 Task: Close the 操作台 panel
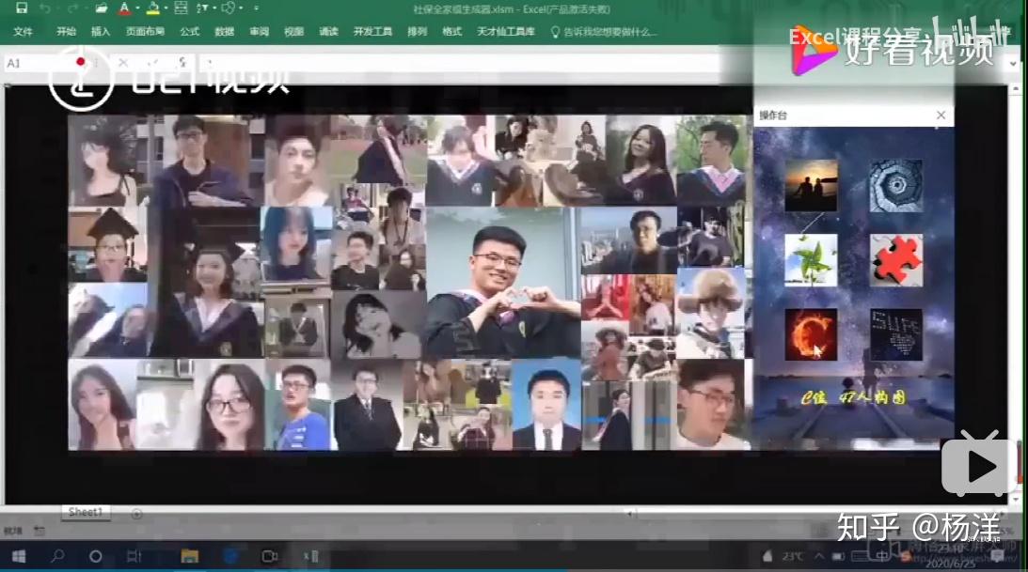[x=941, y=116]
